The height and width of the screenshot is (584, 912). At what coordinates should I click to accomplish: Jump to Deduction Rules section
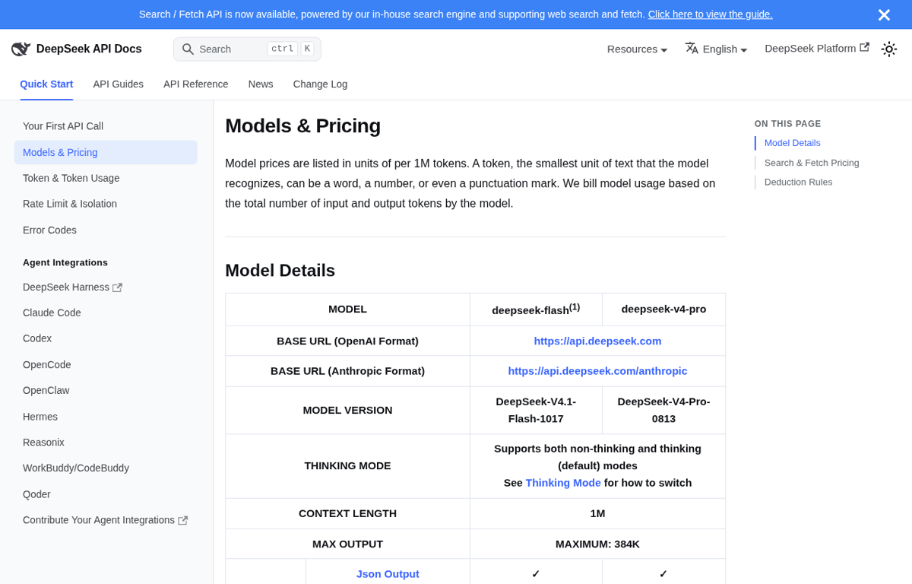798,182
